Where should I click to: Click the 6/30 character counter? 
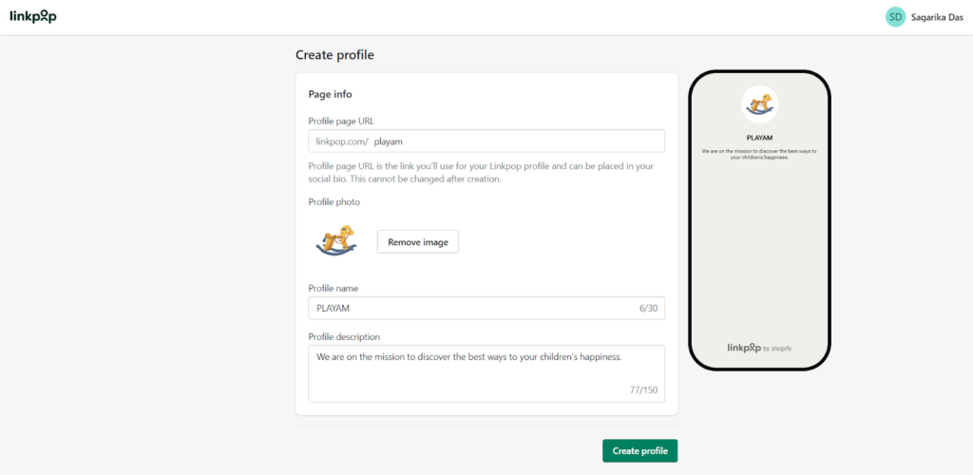(648, 308)
